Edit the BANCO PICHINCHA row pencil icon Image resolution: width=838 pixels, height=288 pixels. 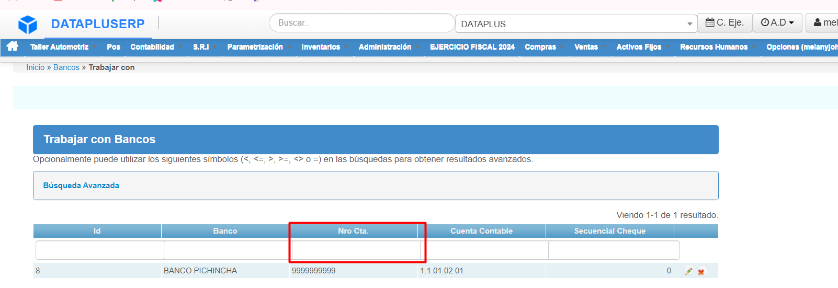pos(689,271)
